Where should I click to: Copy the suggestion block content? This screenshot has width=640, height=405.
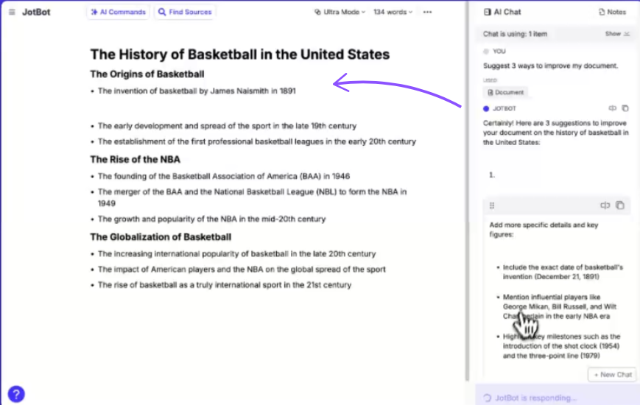(620, 205)
